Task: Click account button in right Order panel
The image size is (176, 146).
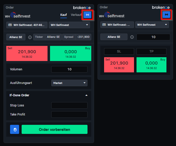Action: coord(117,25)
